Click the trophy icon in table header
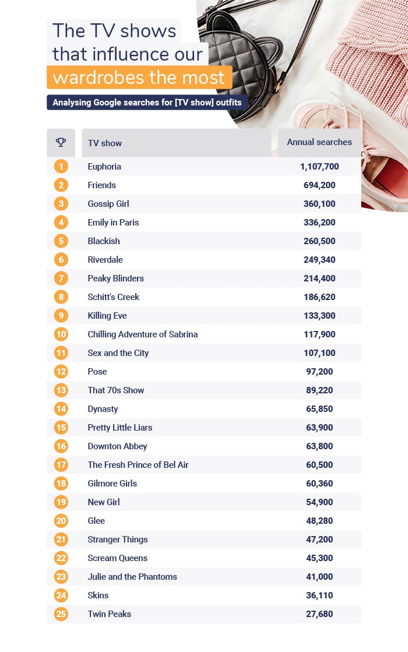408x652 pixels. 61,142
